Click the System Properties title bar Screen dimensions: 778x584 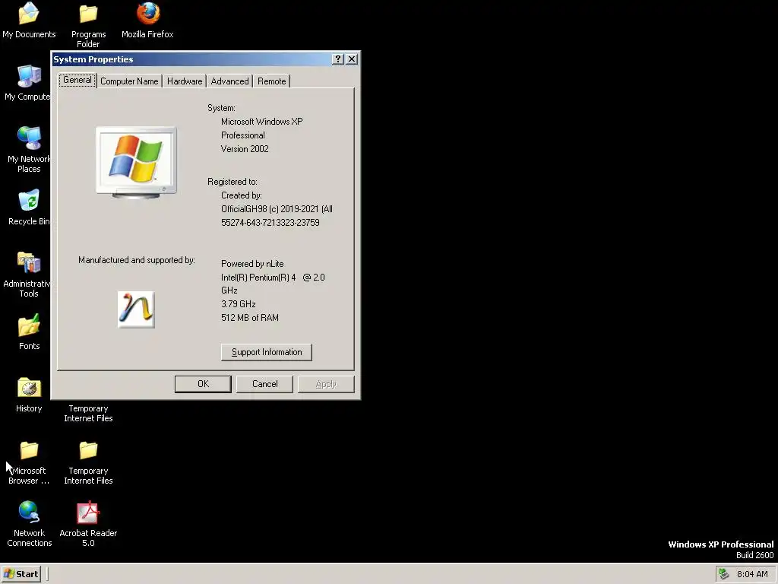coord(191,59)
